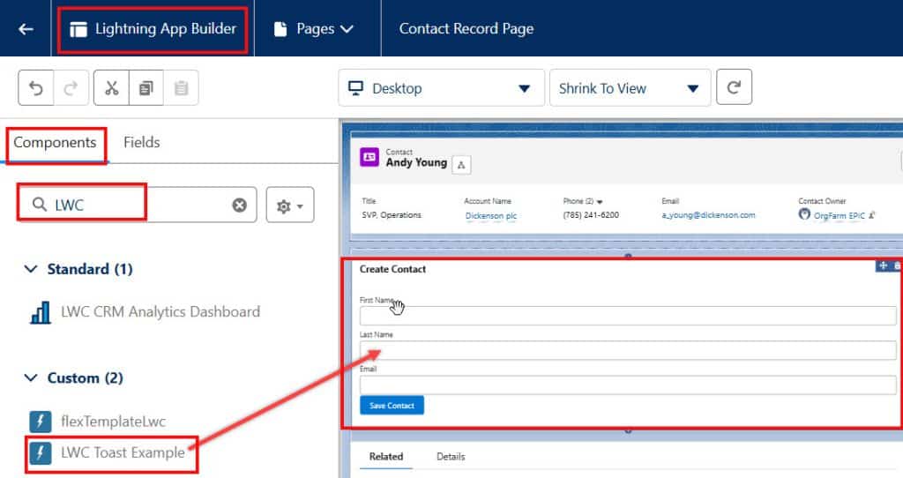Click the Create Contact component heading
The height and width of the screenshot is (478, 903).
click(392, 270)
